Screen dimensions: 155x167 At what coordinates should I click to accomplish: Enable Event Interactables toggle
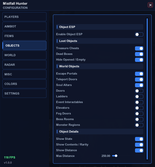pos(139,102)
